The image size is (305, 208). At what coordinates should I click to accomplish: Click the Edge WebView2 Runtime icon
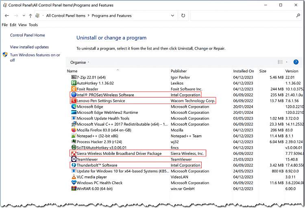tap(74, 113)
